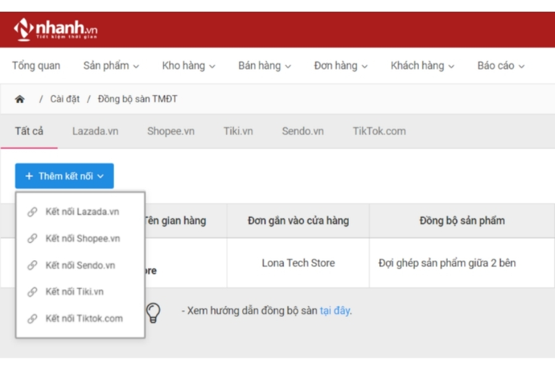Choose Kết nối Tiktok.com from dropdown

[80, 319]
